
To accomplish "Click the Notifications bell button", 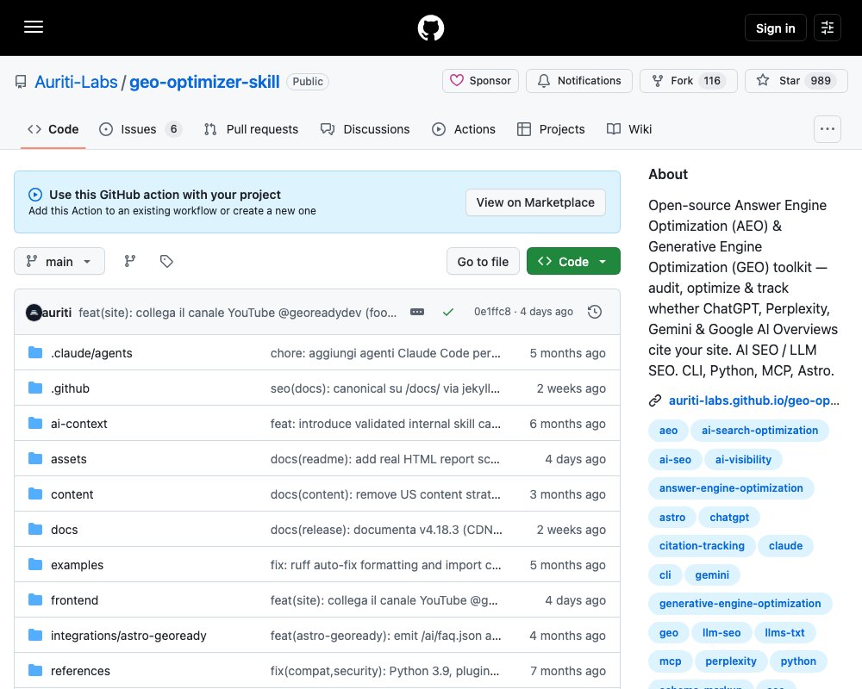I will click(x=579, y=81).
